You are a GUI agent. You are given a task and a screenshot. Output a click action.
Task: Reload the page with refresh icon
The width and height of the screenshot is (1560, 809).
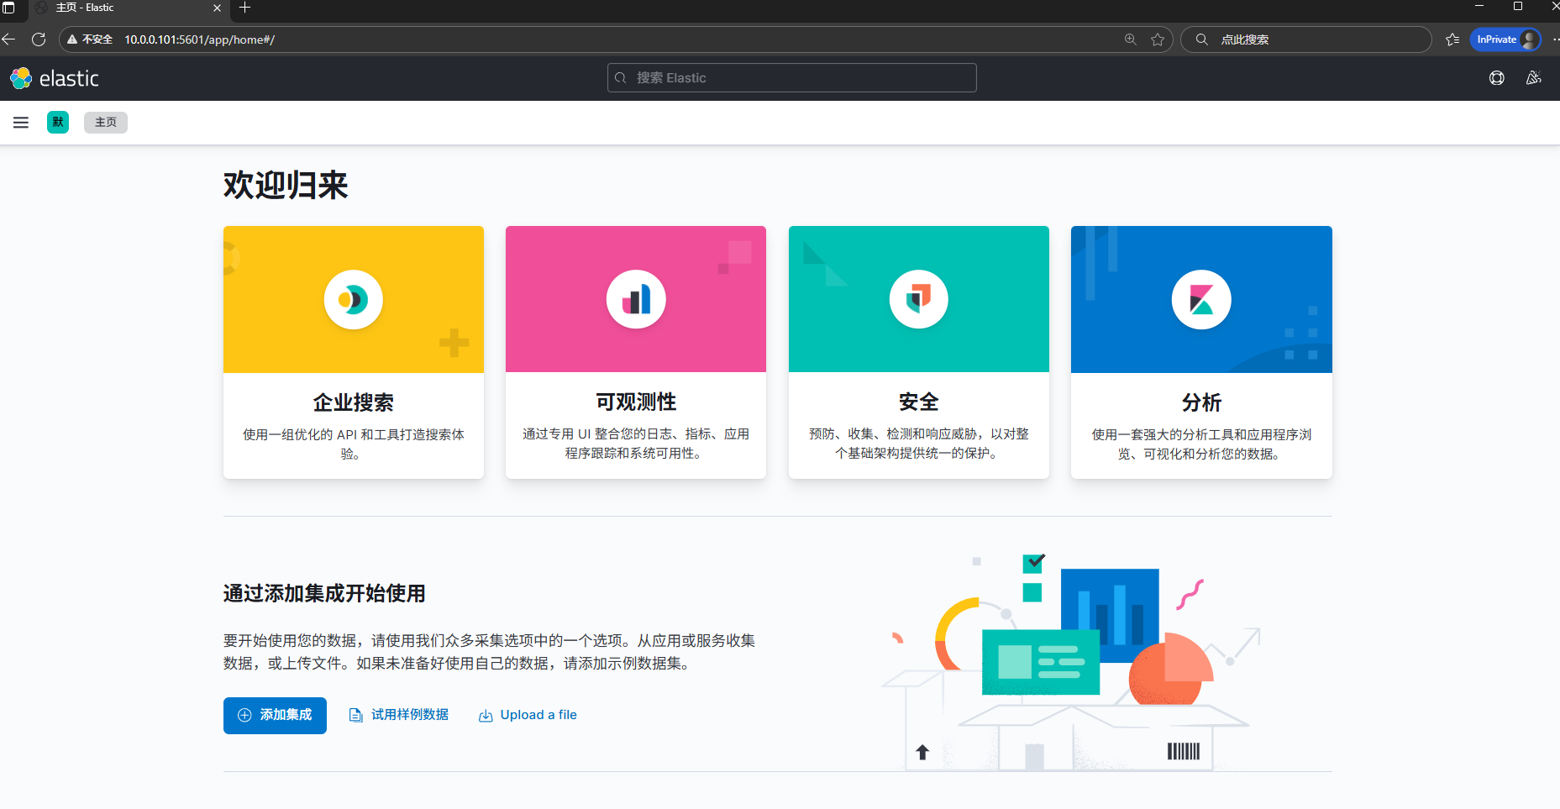39,39
